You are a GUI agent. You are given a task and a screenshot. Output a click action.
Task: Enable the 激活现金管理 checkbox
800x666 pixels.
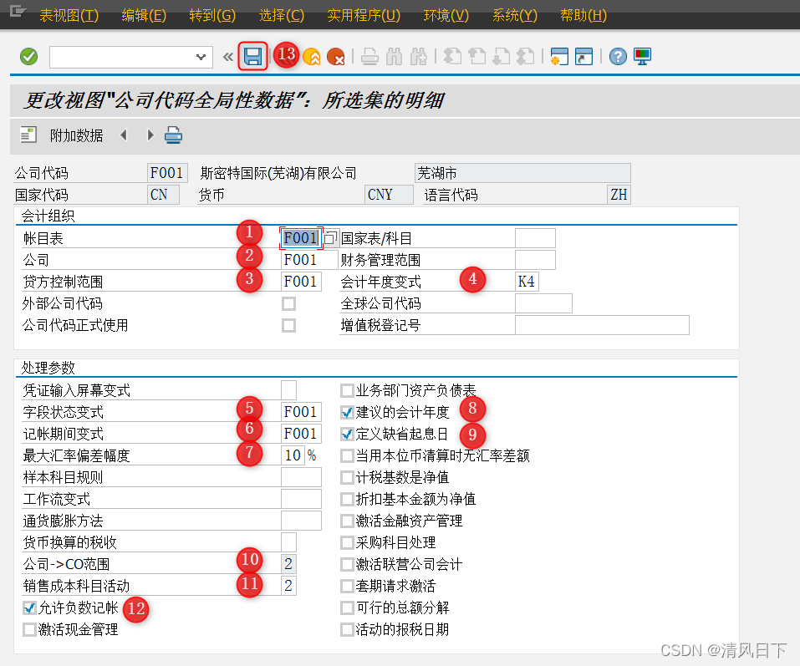click(28, 630)
